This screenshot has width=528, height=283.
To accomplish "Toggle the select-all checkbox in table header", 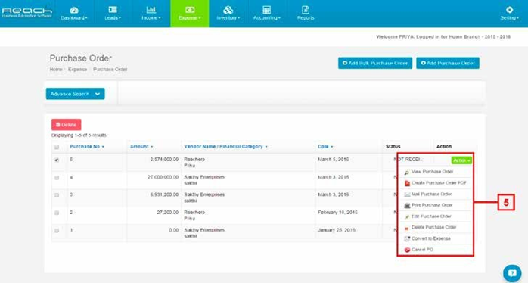I will (x=57, y=148).
